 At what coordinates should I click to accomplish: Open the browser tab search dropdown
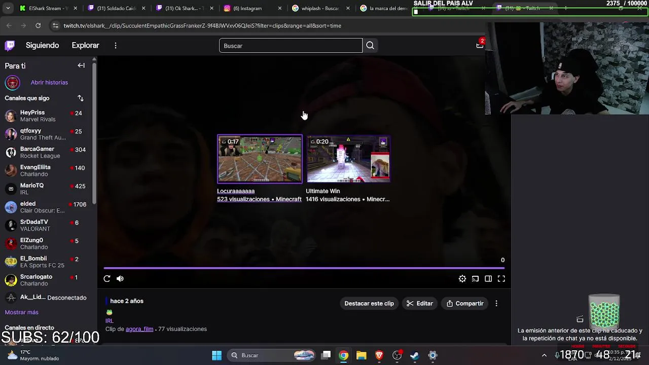[8, 8]
